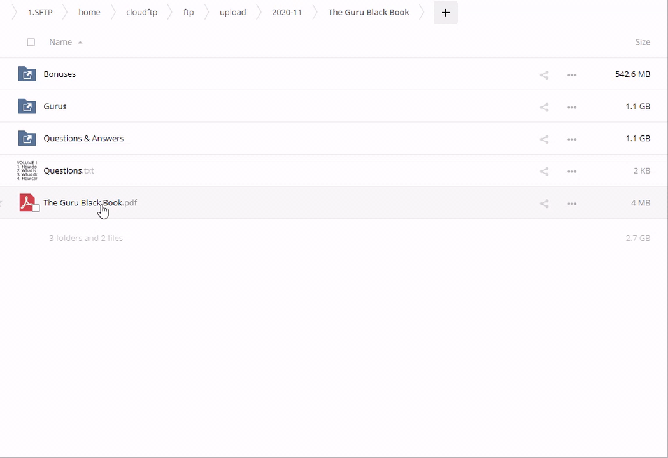
Task: Check the box on The Guru Black Book.pdf
Action: pyautogui.click(x=36, y=208)
